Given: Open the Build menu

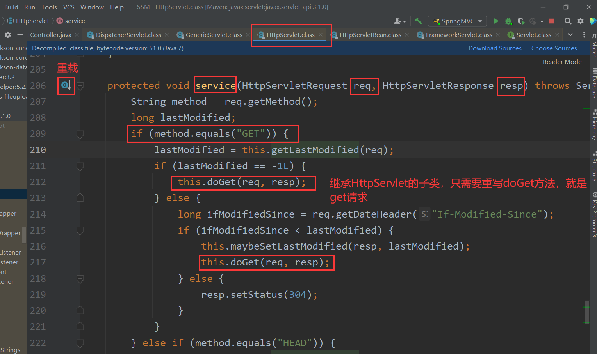Looking at the screenshot, I should point(11,7).
